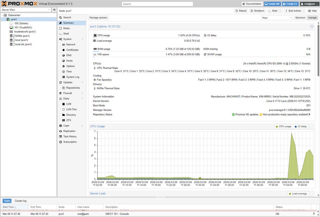Open repository status details arrow
The width and height of the screenshot is (320, 217).
click(309, 114)
